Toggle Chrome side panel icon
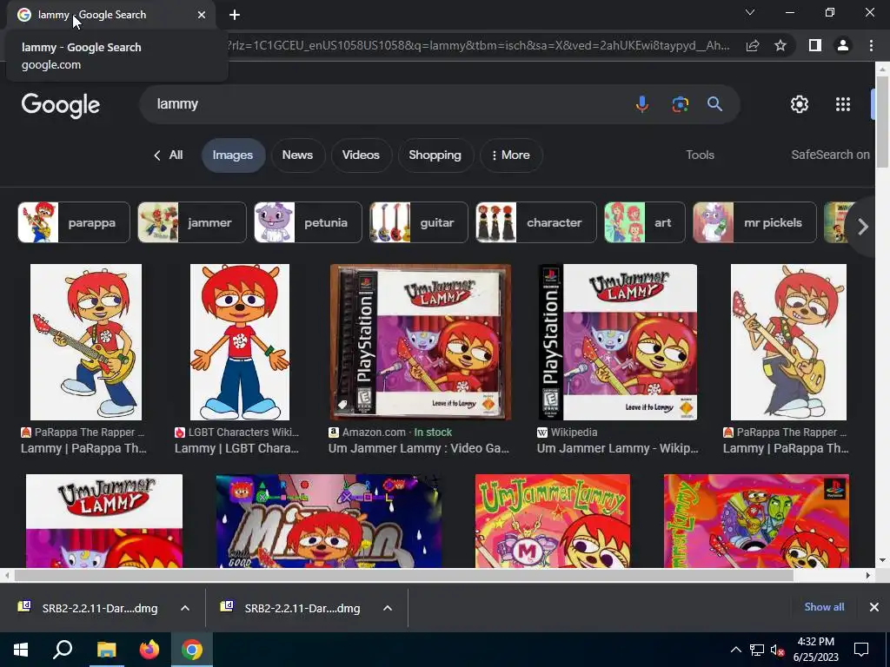 coord(815,45)
